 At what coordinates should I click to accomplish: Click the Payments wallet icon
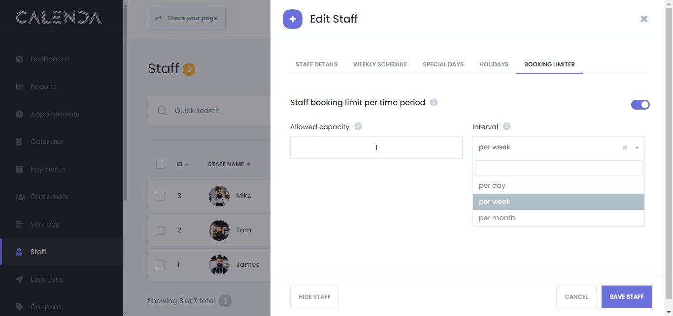click(20, 169)
